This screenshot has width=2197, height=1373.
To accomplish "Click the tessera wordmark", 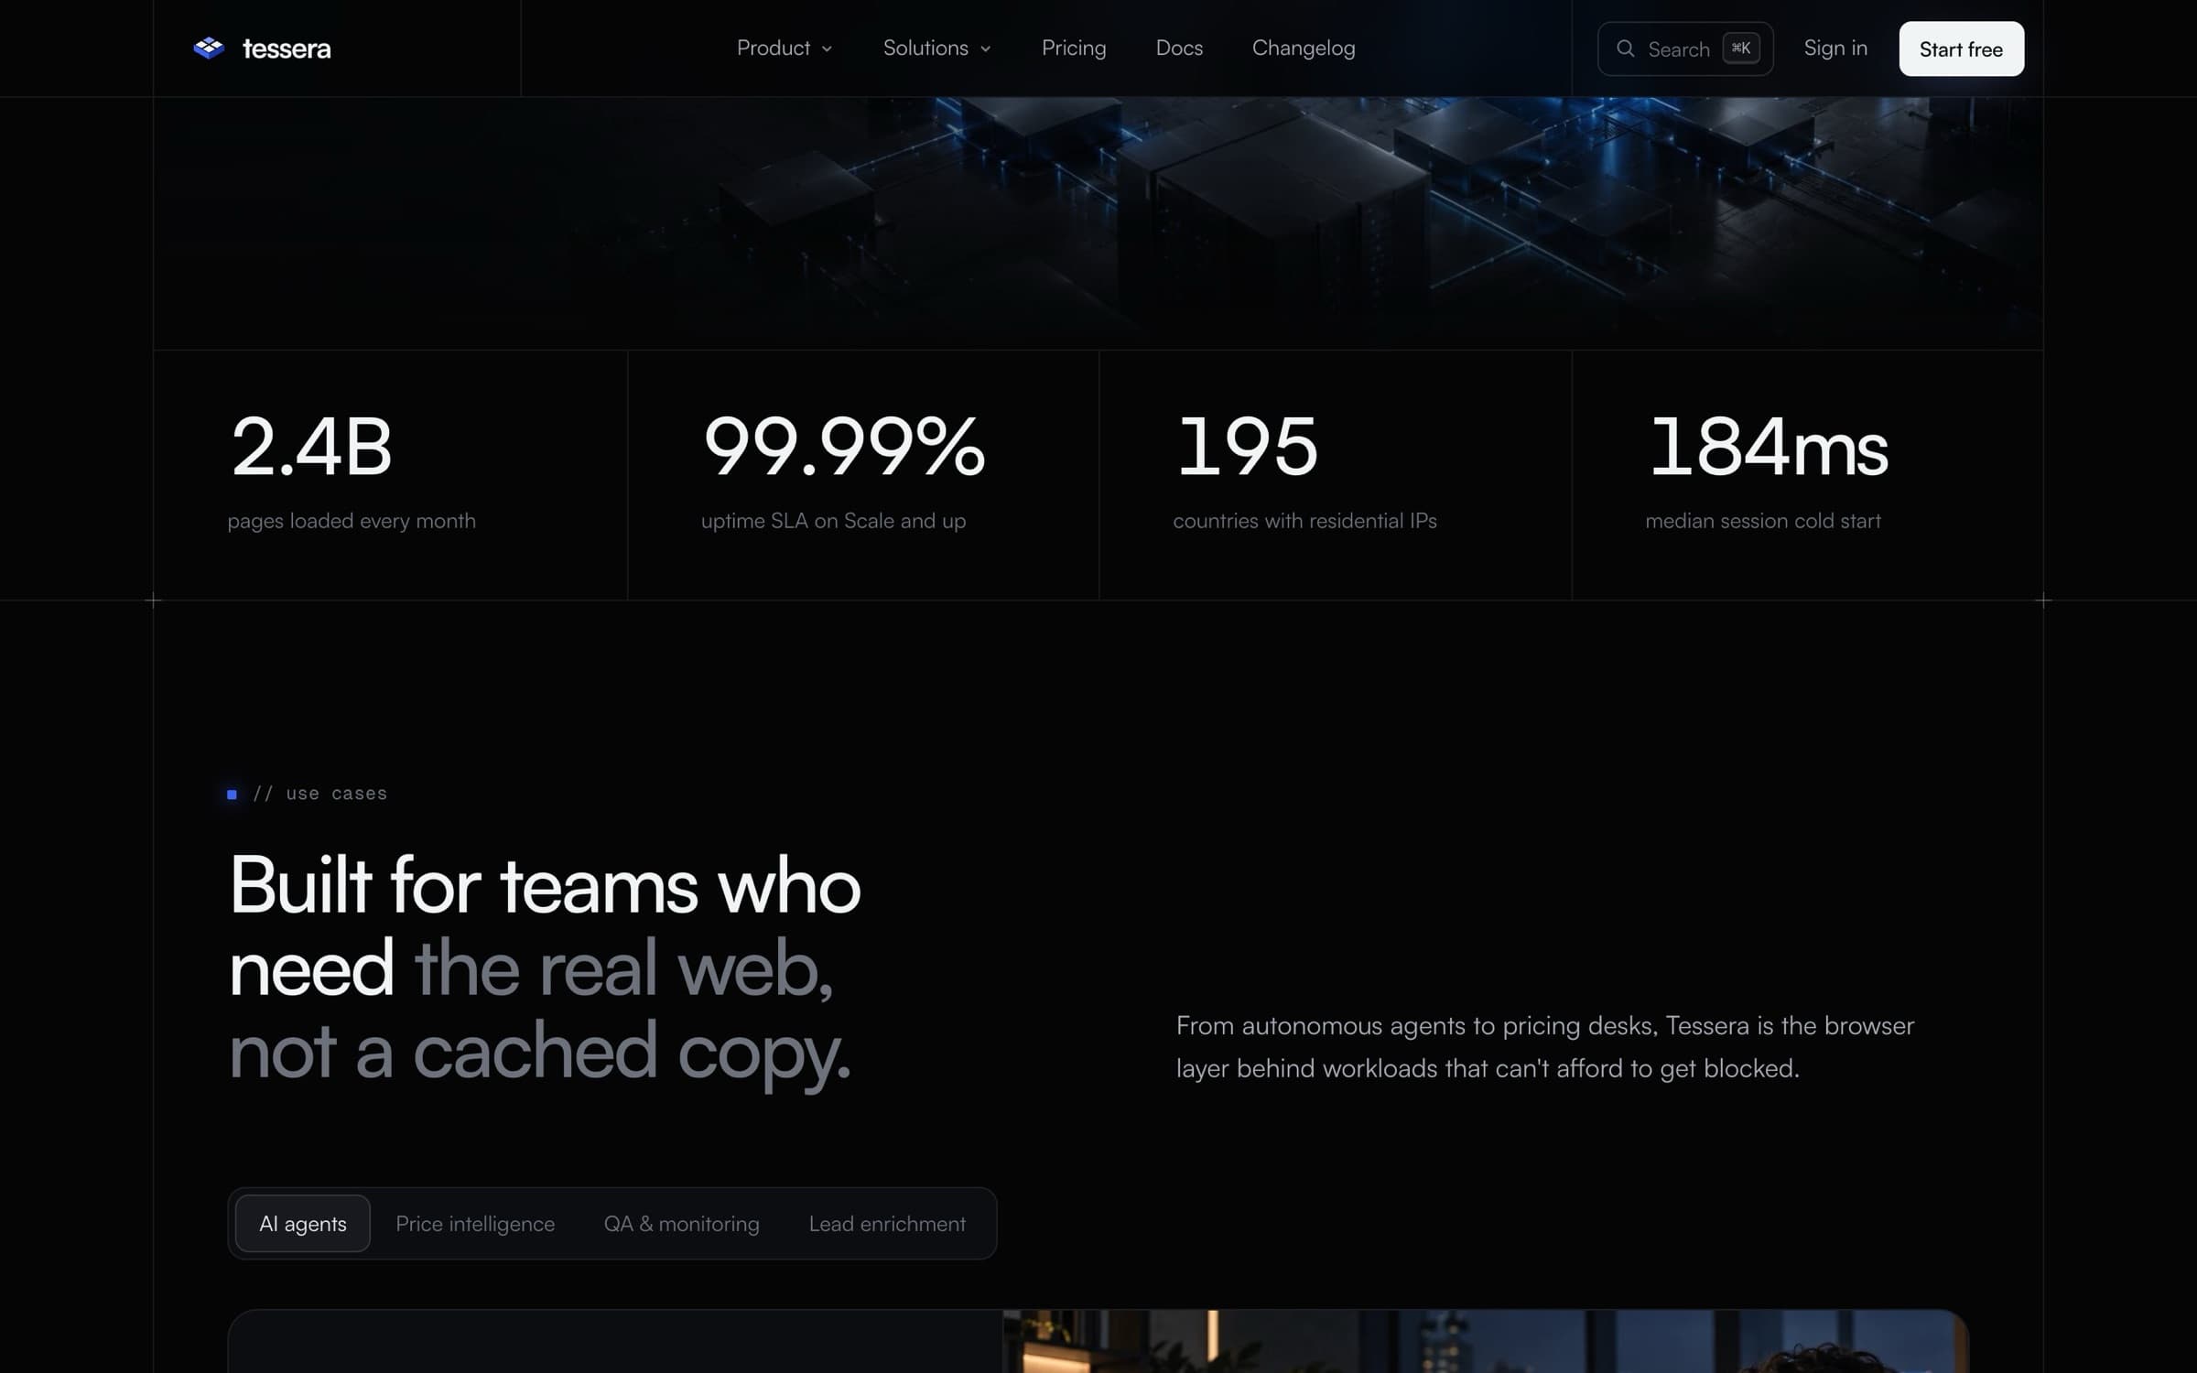I will [286, 49].
